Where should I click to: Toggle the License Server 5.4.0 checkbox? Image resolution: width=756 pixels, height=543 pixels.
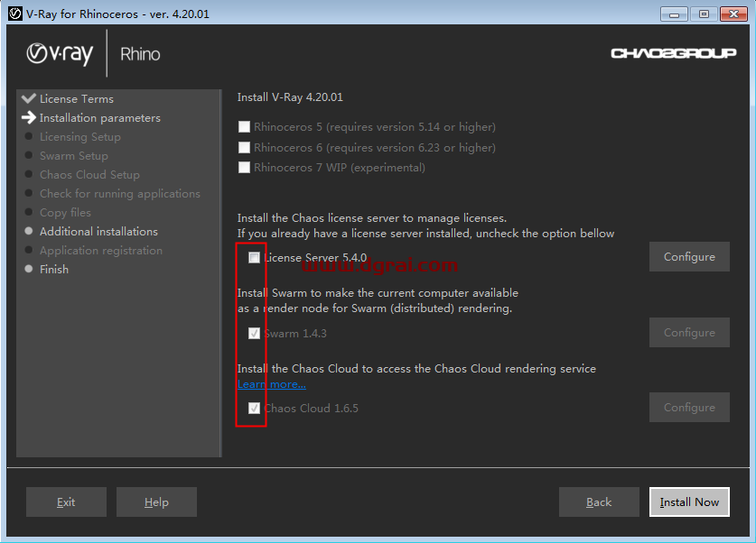click(255, 257)
